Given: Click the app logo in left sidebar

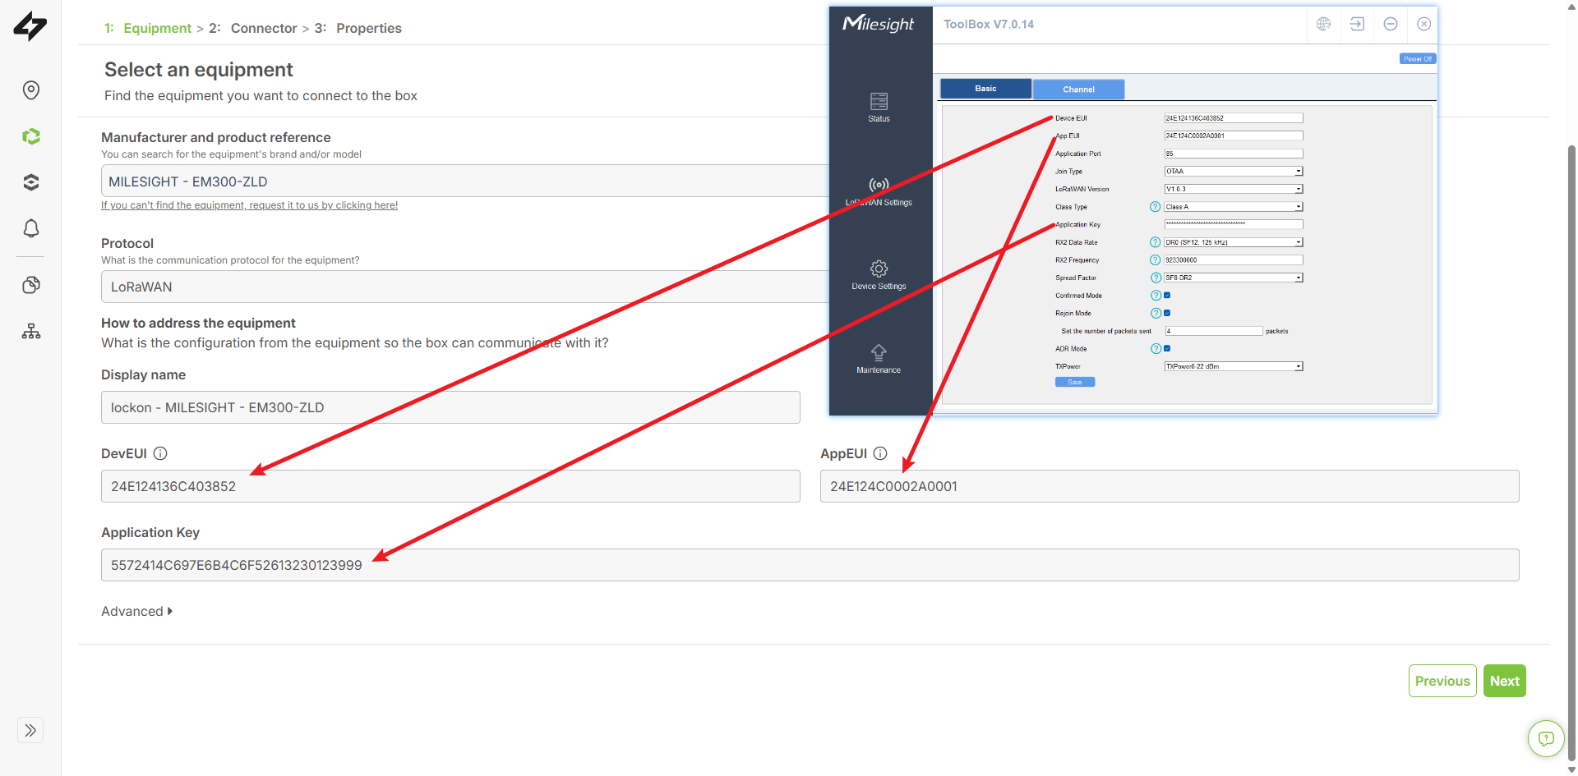Looking at the screenshot, I should 30,26.
